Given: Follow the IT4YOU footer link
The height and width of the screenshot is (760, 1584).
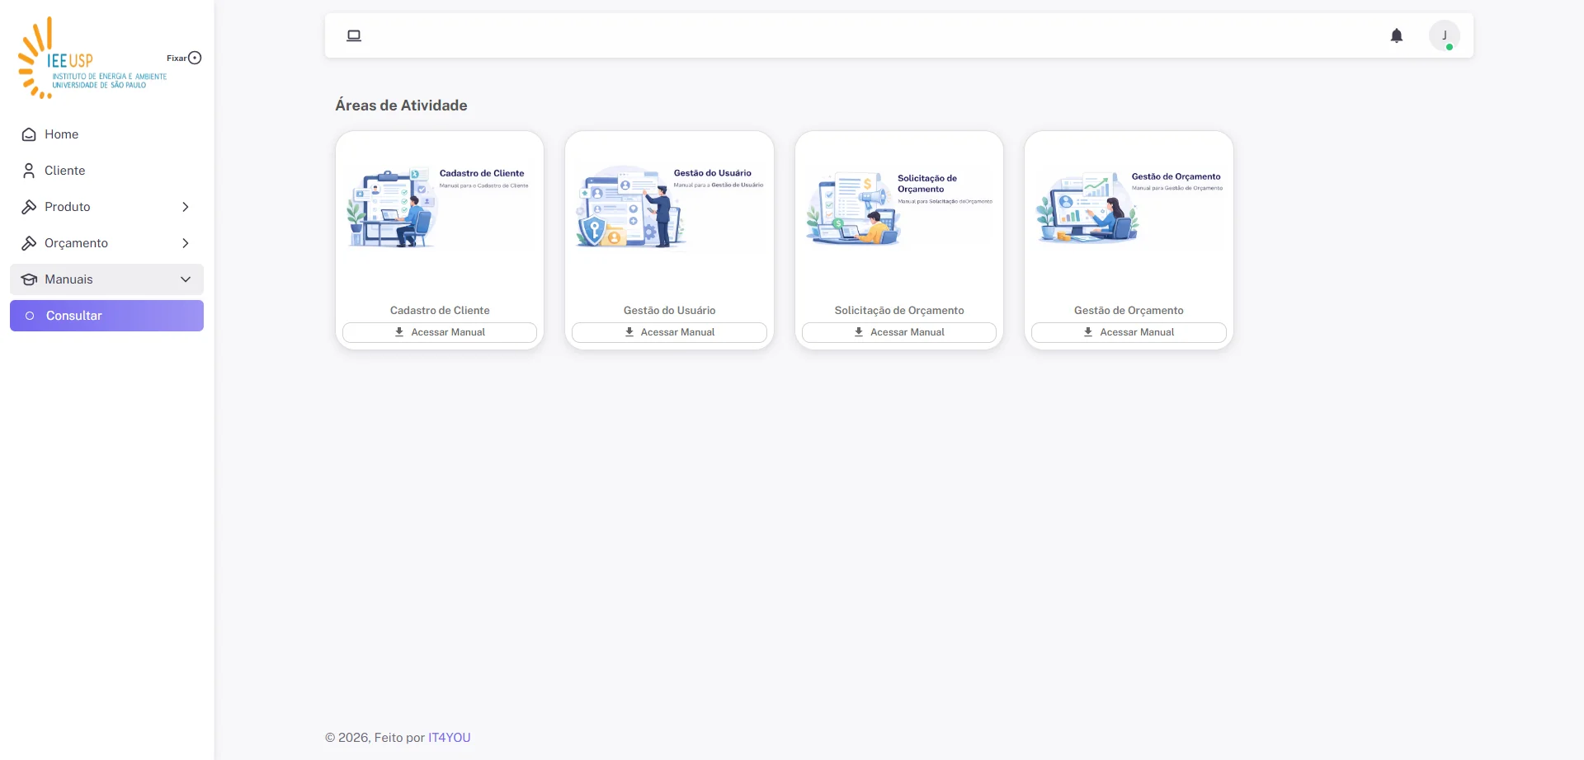Looking at the screenshot, I should (449, 738).
